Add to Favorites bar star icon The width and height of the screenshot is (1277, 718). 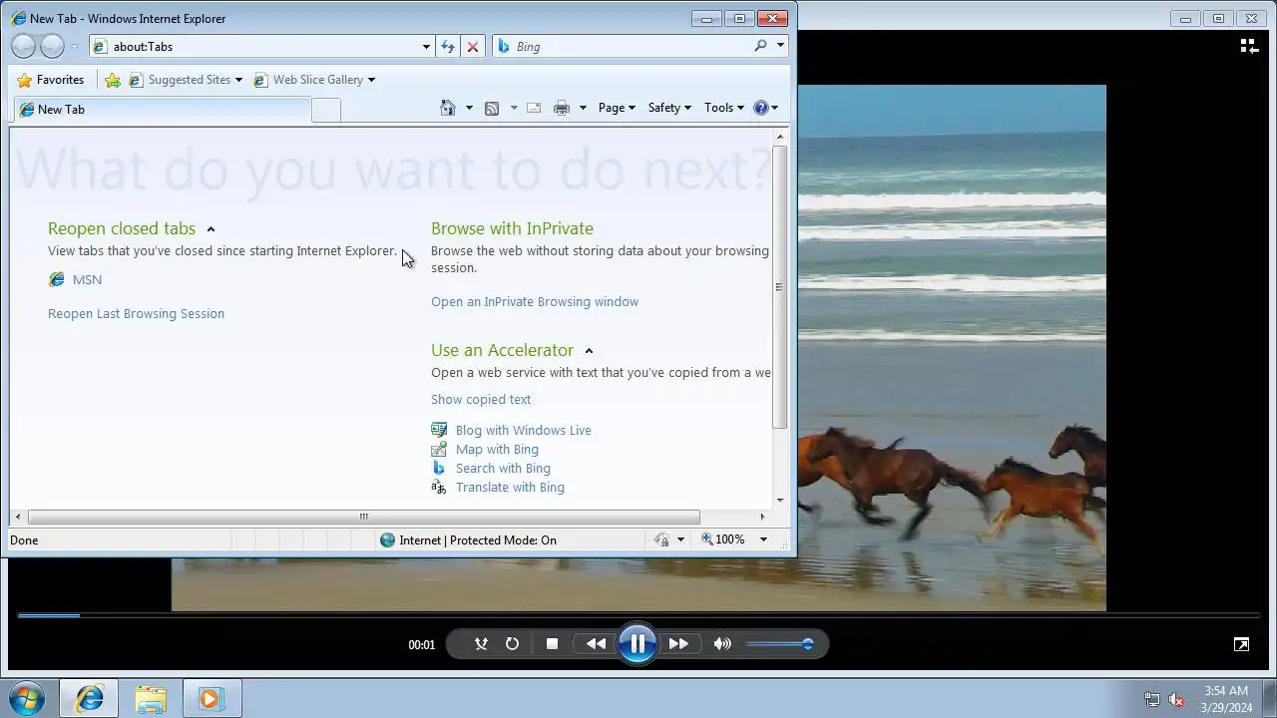coord(113,80)
